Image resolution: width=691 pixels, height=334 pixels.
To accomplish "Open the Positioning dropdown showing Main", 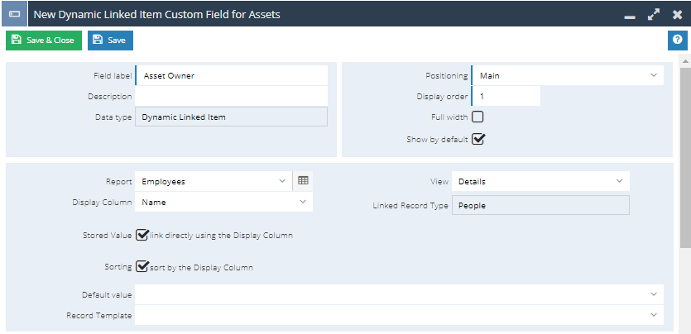I will pos(568,75).
